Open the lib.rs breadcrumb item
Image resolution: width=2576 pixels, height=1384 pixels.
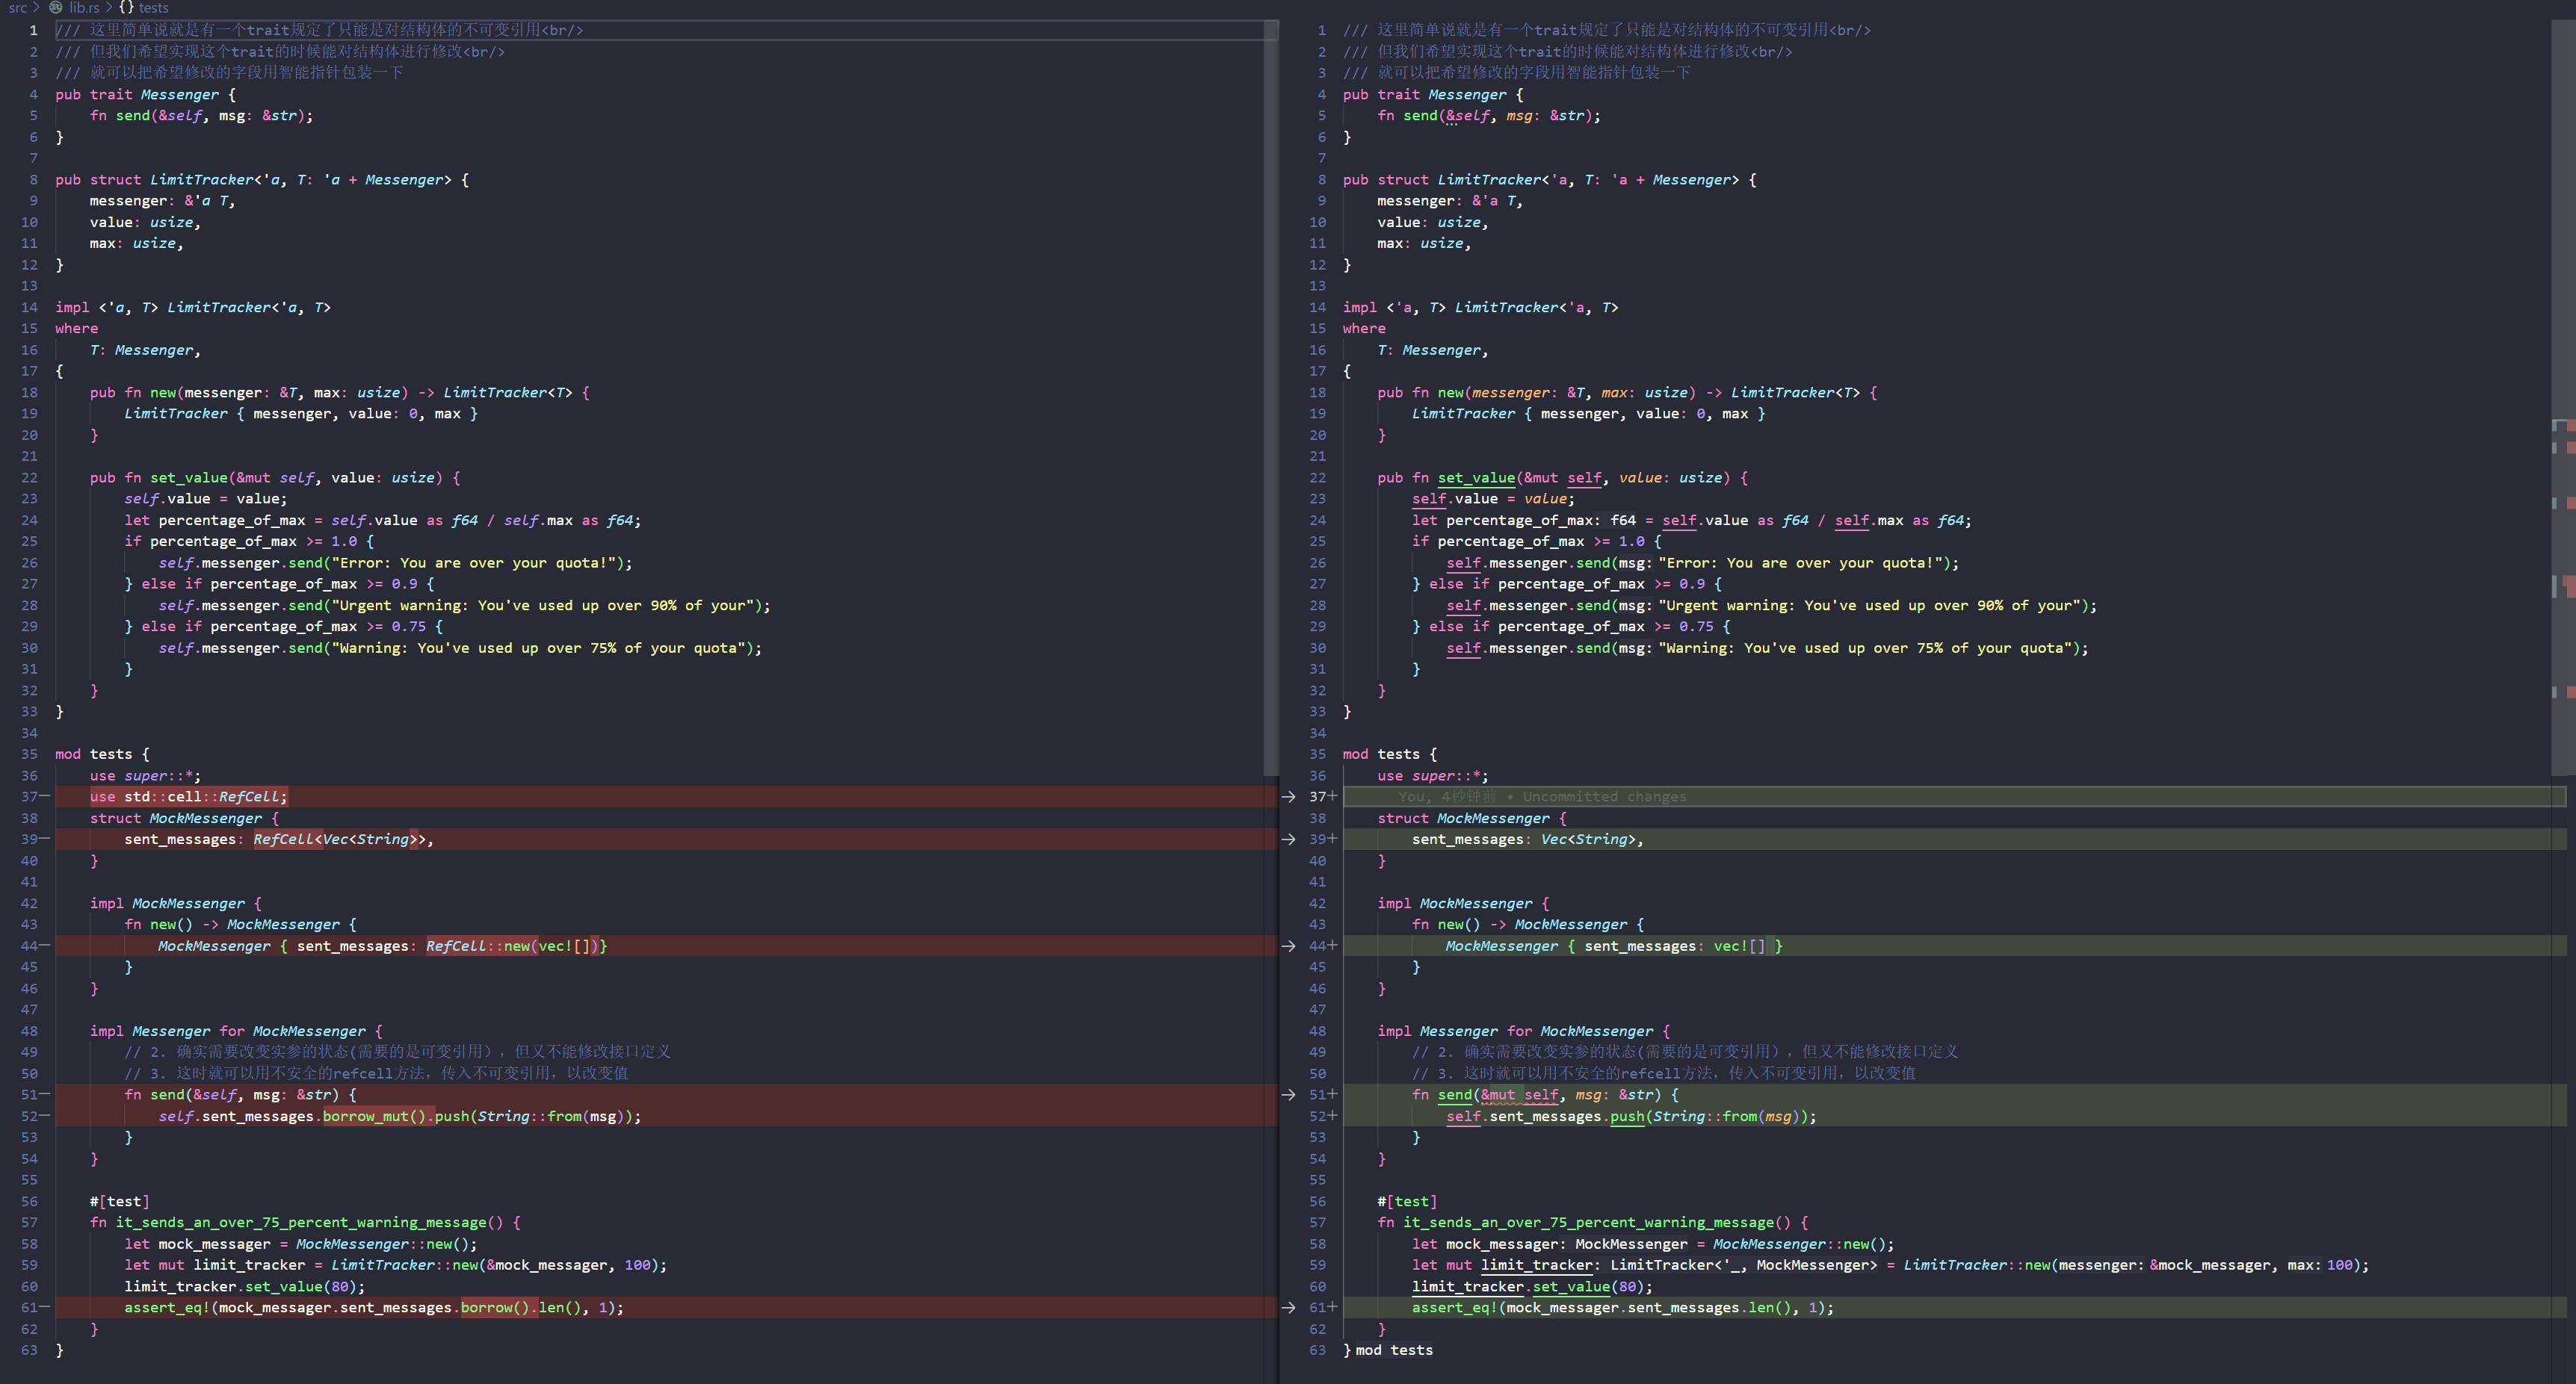click(x=84, y=8)
